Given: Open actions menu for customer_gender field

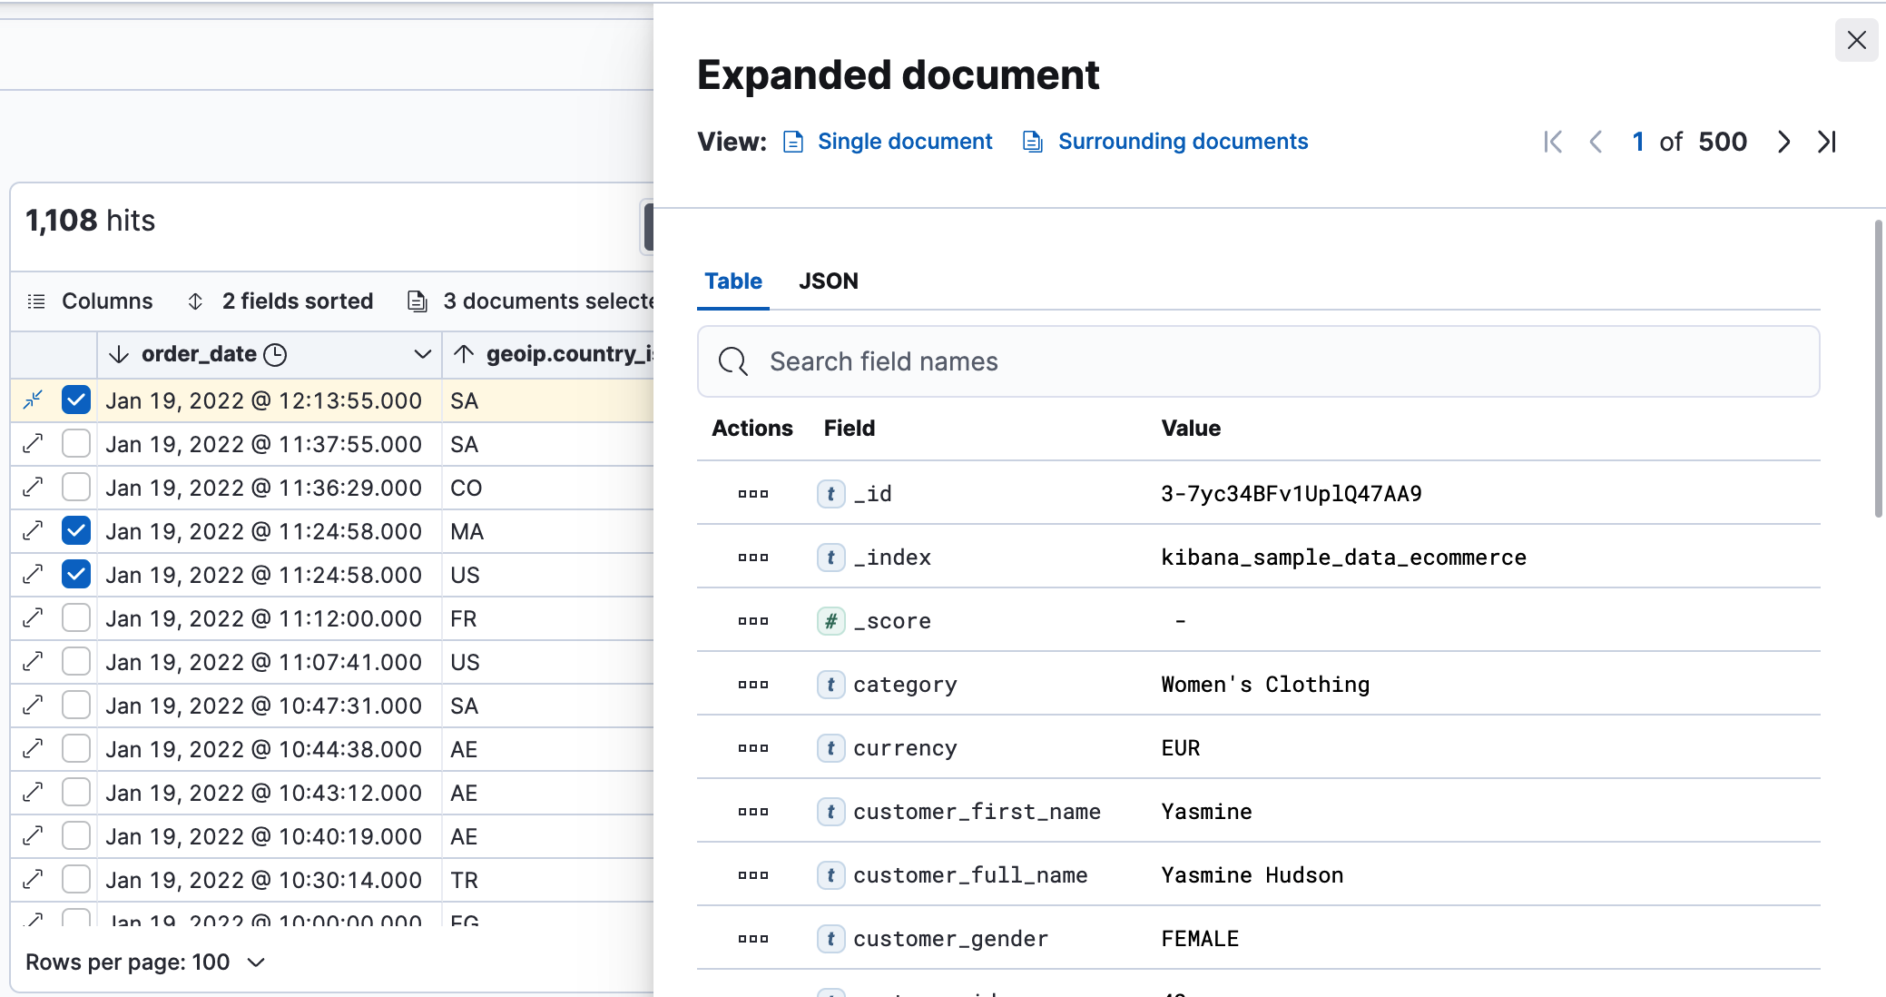Looking at the screenshot, I should [752, 938].
